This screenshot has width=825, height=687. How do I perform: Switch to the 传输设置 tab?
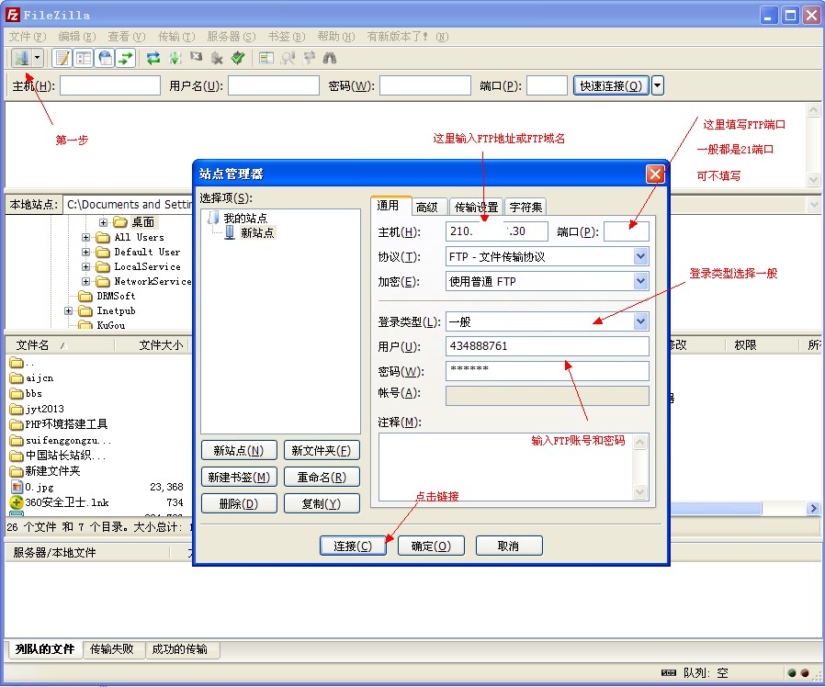click(x=476, y=208)
